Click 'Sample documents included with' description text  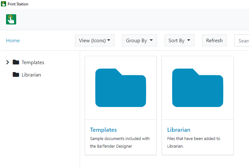point(120,138)
